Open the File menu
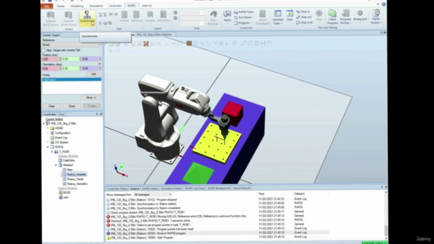The image size is (434, 244). (x=47, y=6)
